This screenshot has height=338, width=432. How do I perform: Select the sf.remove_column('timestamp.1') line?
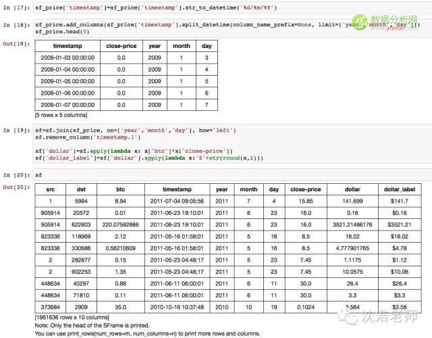point(88,137)
